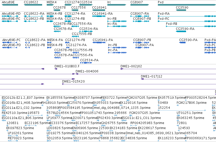The width and height of the screenshot is (216, 142).
Task: Click the CG8907 gene label
Action: (x=137, y=2)
